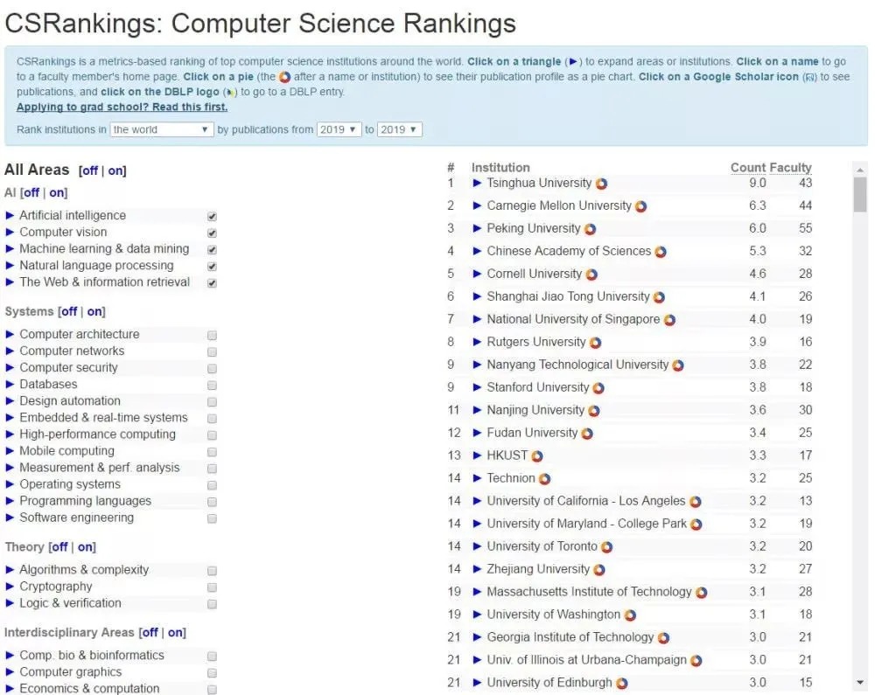Turn on the Systems group
This screenshot has width=875, height=695.
coord(94,311)
